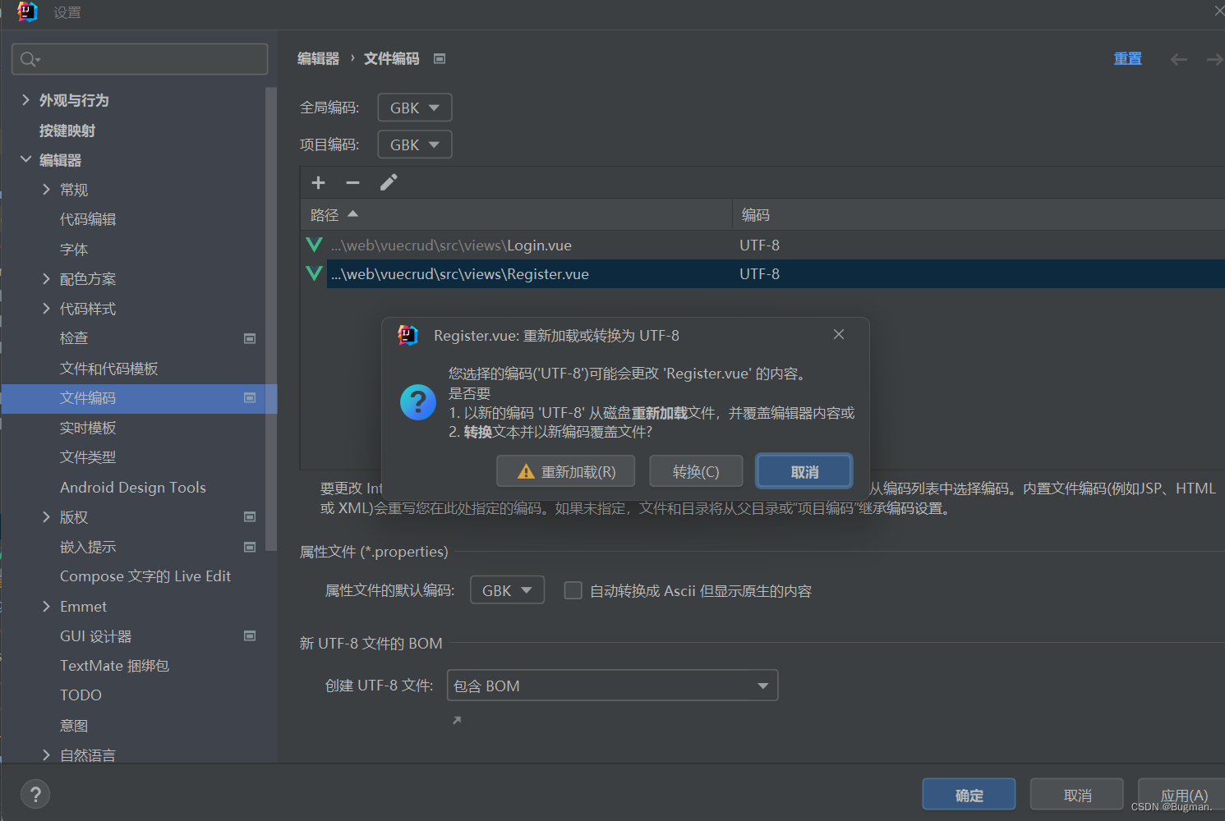1225x821 pixels.
Task: Click 编辑器 in the breadcrumb
Action: pos(318,59)
